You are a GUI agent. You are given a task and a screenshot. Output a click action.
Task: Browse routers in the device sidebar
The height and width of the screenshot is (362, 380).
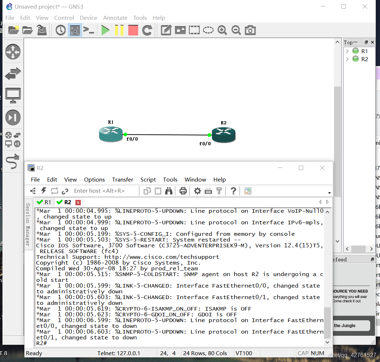(x=13, y=52)
